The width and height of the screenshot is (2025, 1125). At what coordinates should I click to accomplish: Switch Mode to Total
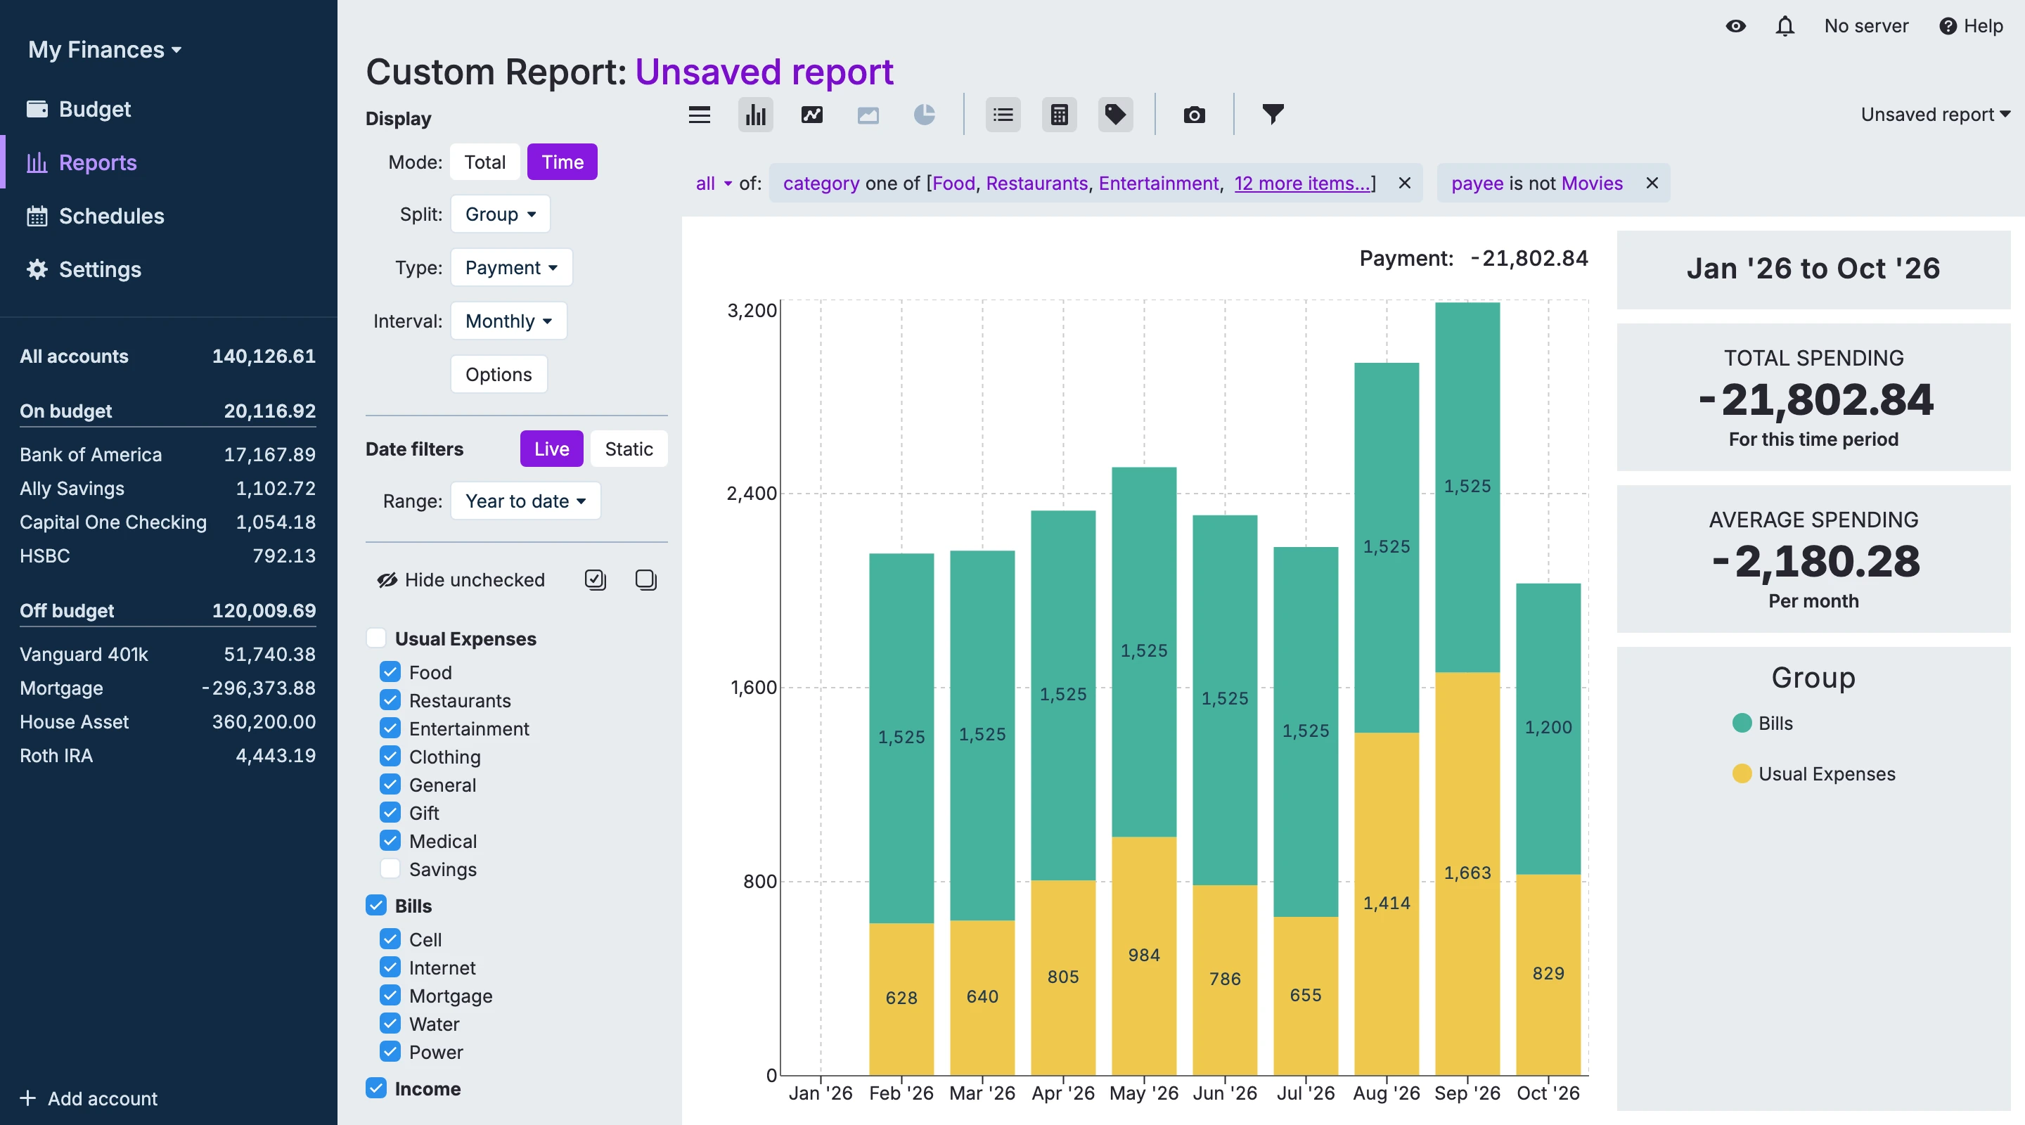(x=484, y=162)
